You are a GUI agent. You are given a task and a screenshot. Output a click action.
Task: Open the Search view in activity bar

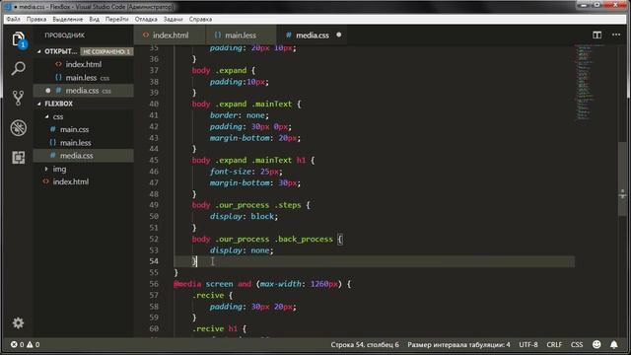point(18,68)
